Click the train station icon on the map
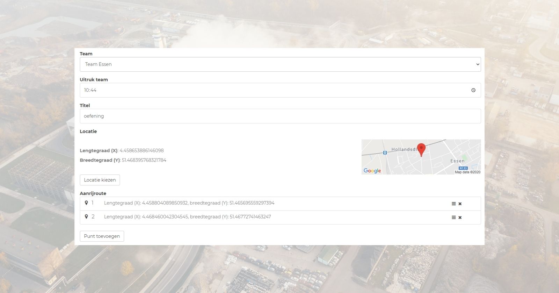This screenshot has height=293, width=559. pyautogui.click(x=385, y=152)
